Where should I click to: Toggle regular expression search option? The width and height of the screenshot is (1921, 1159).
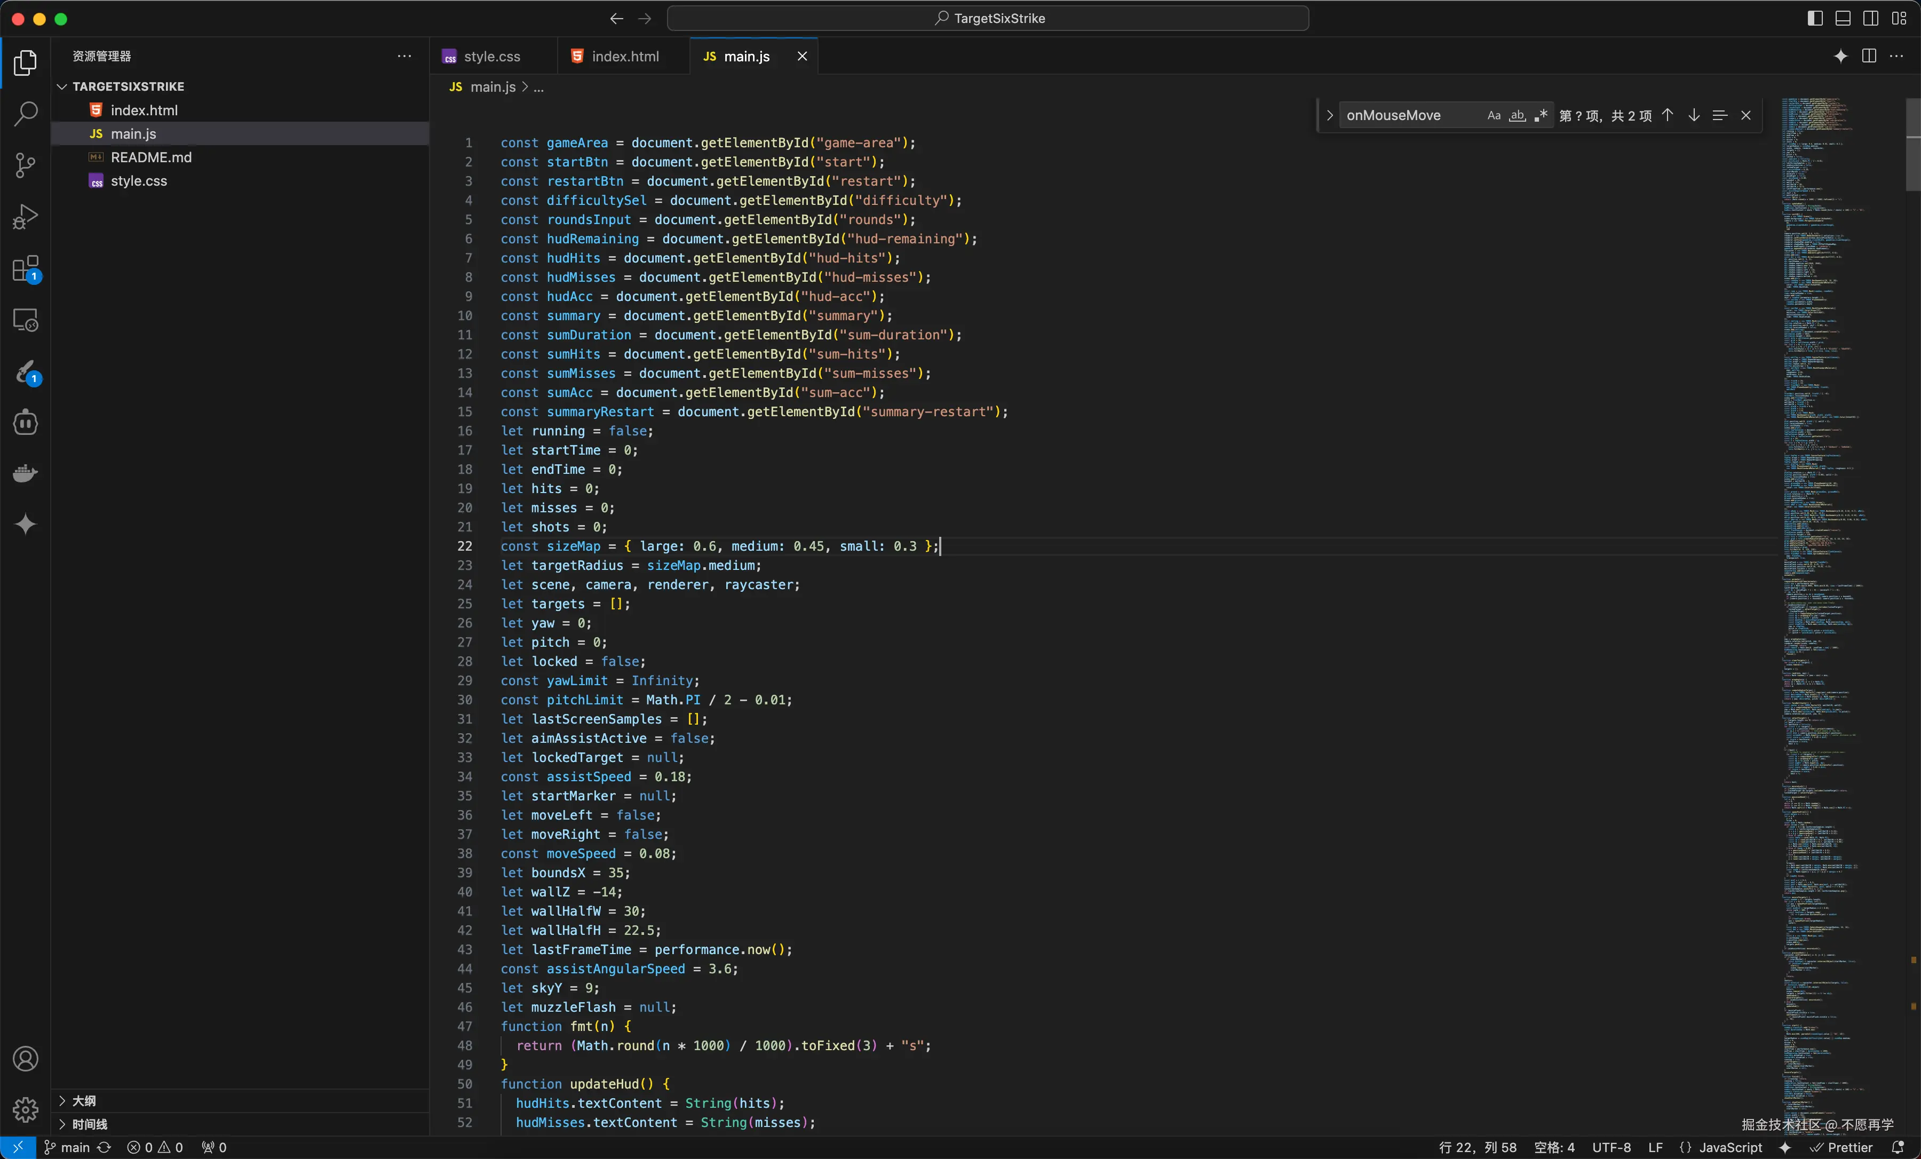[x=1540, y=115]
